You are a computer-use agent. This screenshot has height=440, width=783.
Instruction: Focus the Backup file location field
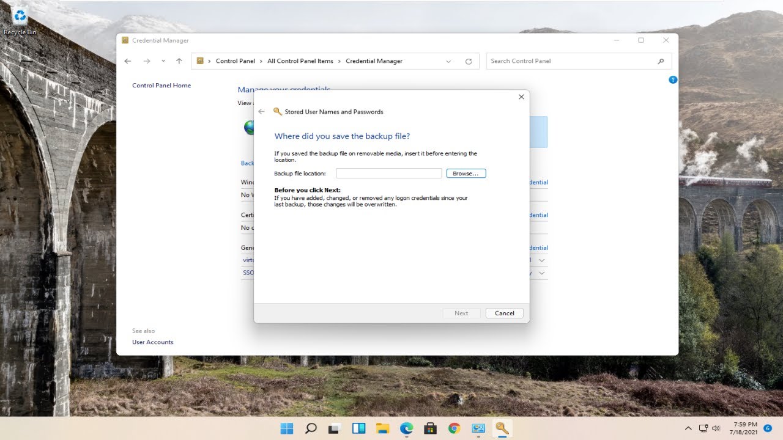388,174
